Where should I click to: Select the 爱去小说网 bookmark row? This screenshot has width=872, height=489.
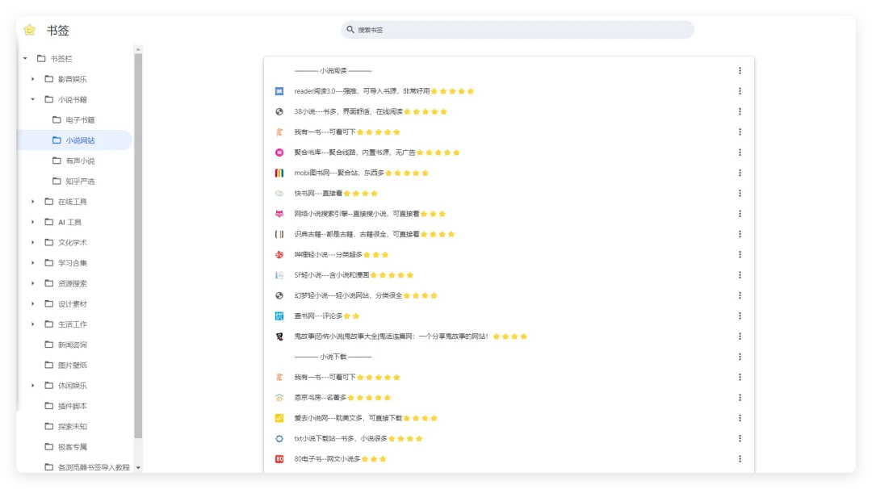tap(509, 418)
